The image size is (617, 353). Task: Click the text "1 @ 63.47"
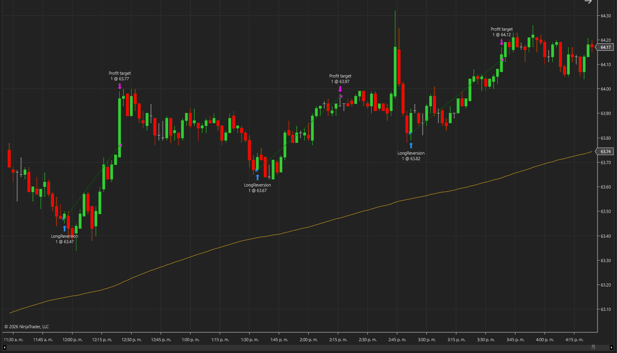[64, 241]
